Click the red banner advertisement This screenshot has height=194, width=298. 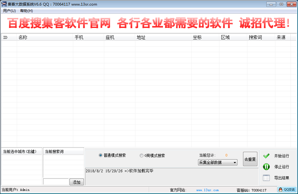pyautogui.click(x=149, y=23)
